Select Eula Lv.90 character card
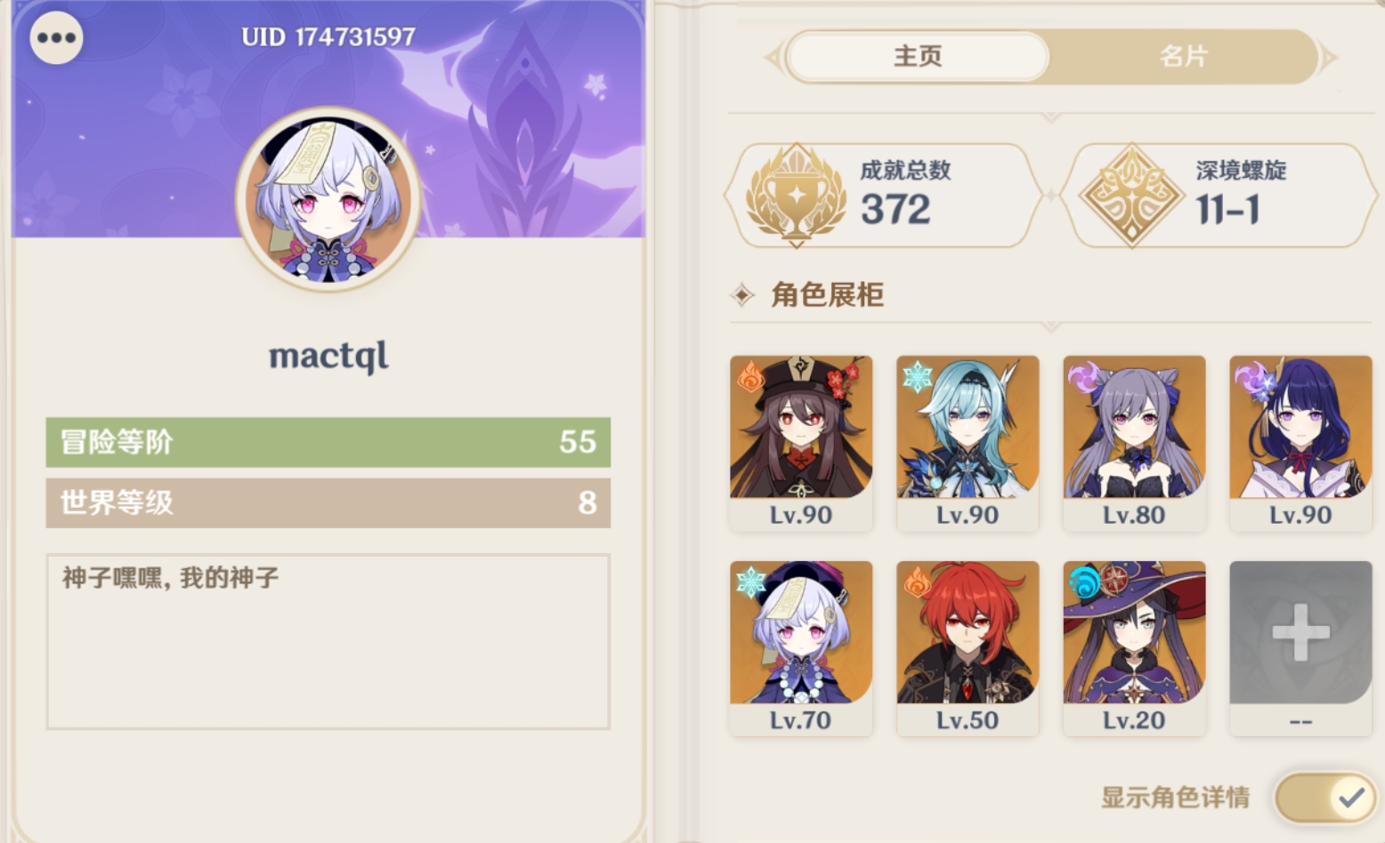Image resolution: width=1385 pixels, height=843 pixels. (968, 443)
